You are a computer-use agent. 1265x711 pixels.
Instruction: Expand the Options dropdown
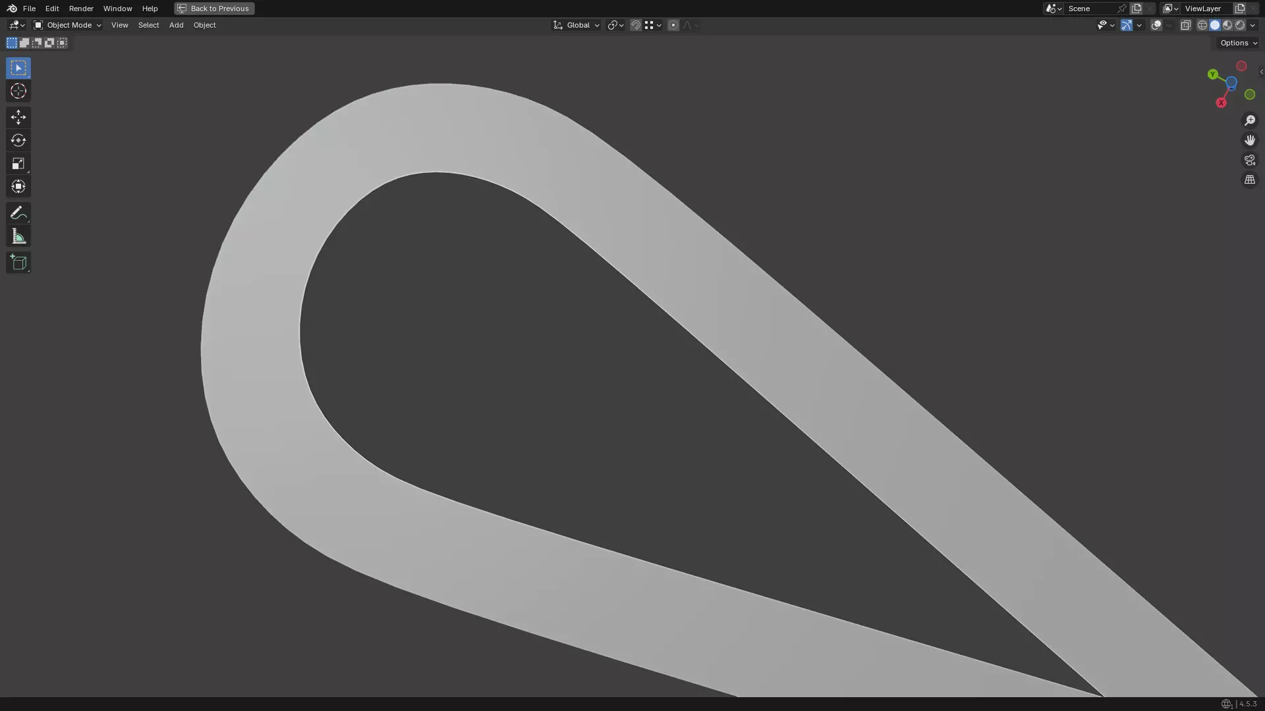pyautogui.click(x=1238, y=43)
